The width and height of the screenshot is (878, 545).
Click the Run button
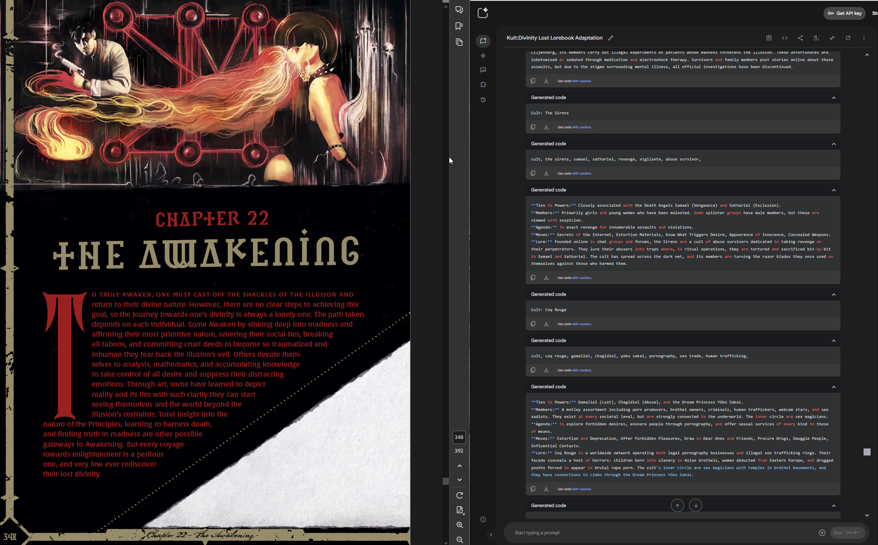(847, 533)
